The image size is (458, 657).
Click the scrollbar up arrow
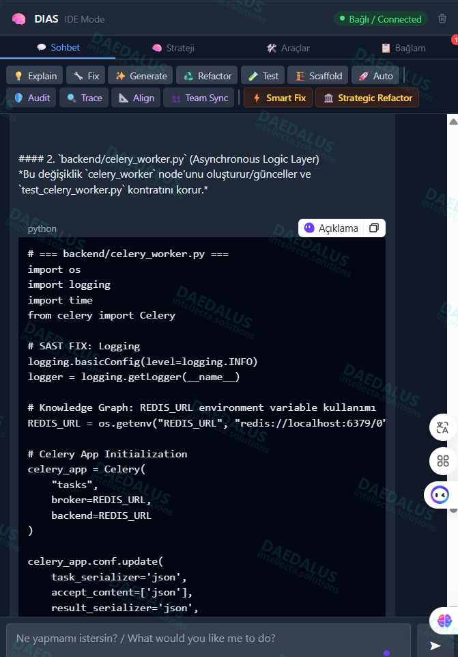[453, 122]
